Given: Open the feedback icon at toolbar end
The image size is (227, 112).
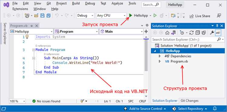Looking at the screenshot, I should tap(219, 16).
